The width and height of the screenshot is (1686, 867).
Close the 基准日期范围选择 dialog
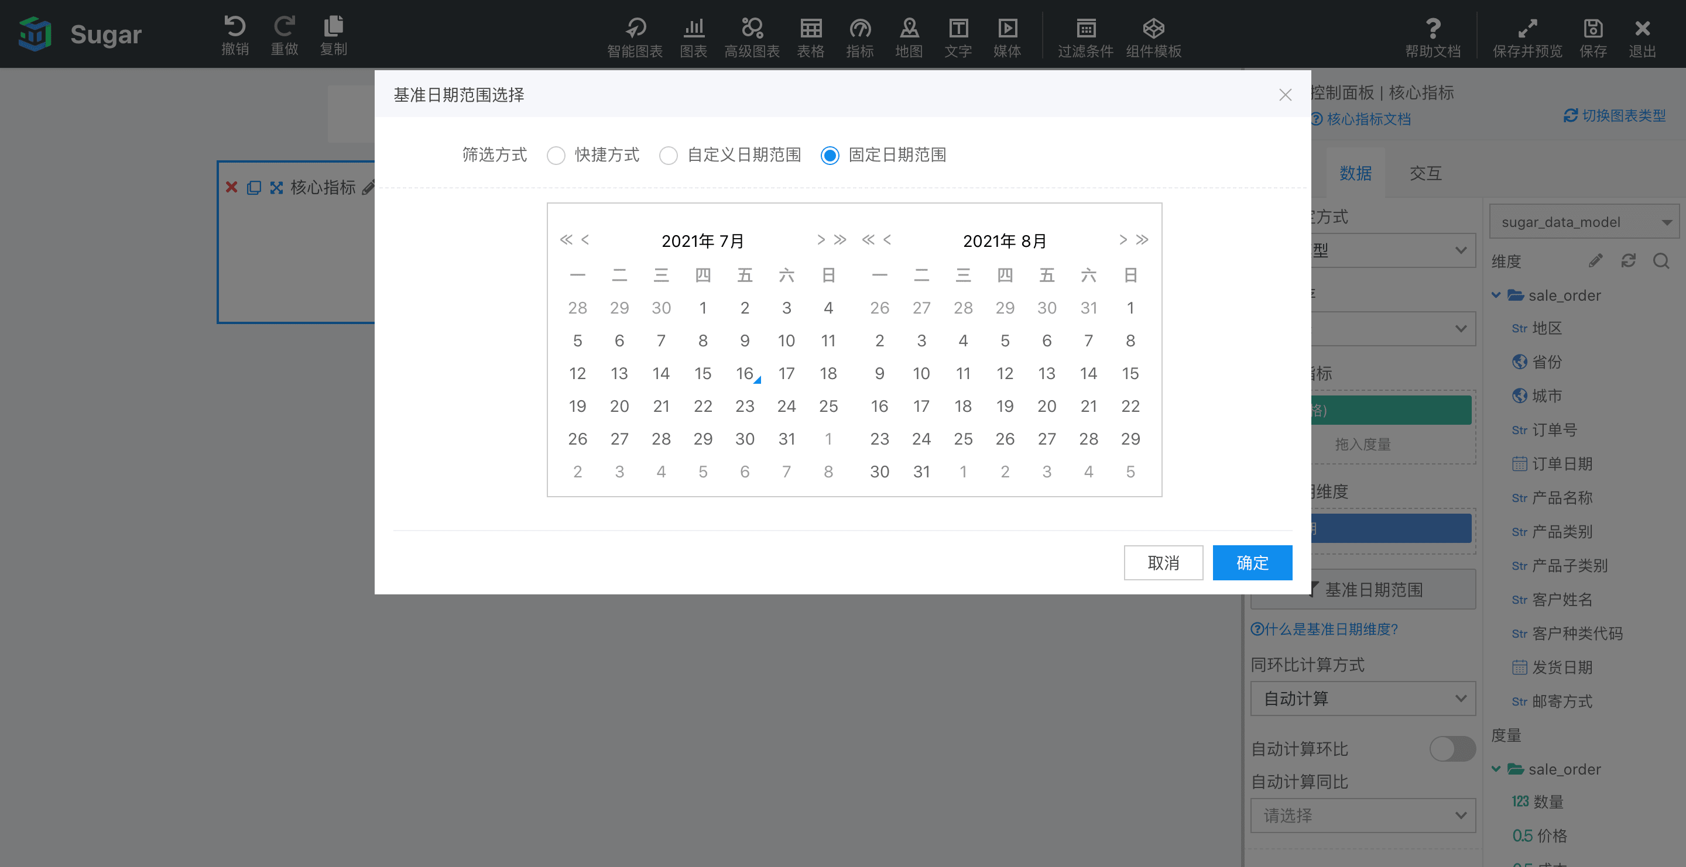pyautogui.click(x=1285, y=95)
